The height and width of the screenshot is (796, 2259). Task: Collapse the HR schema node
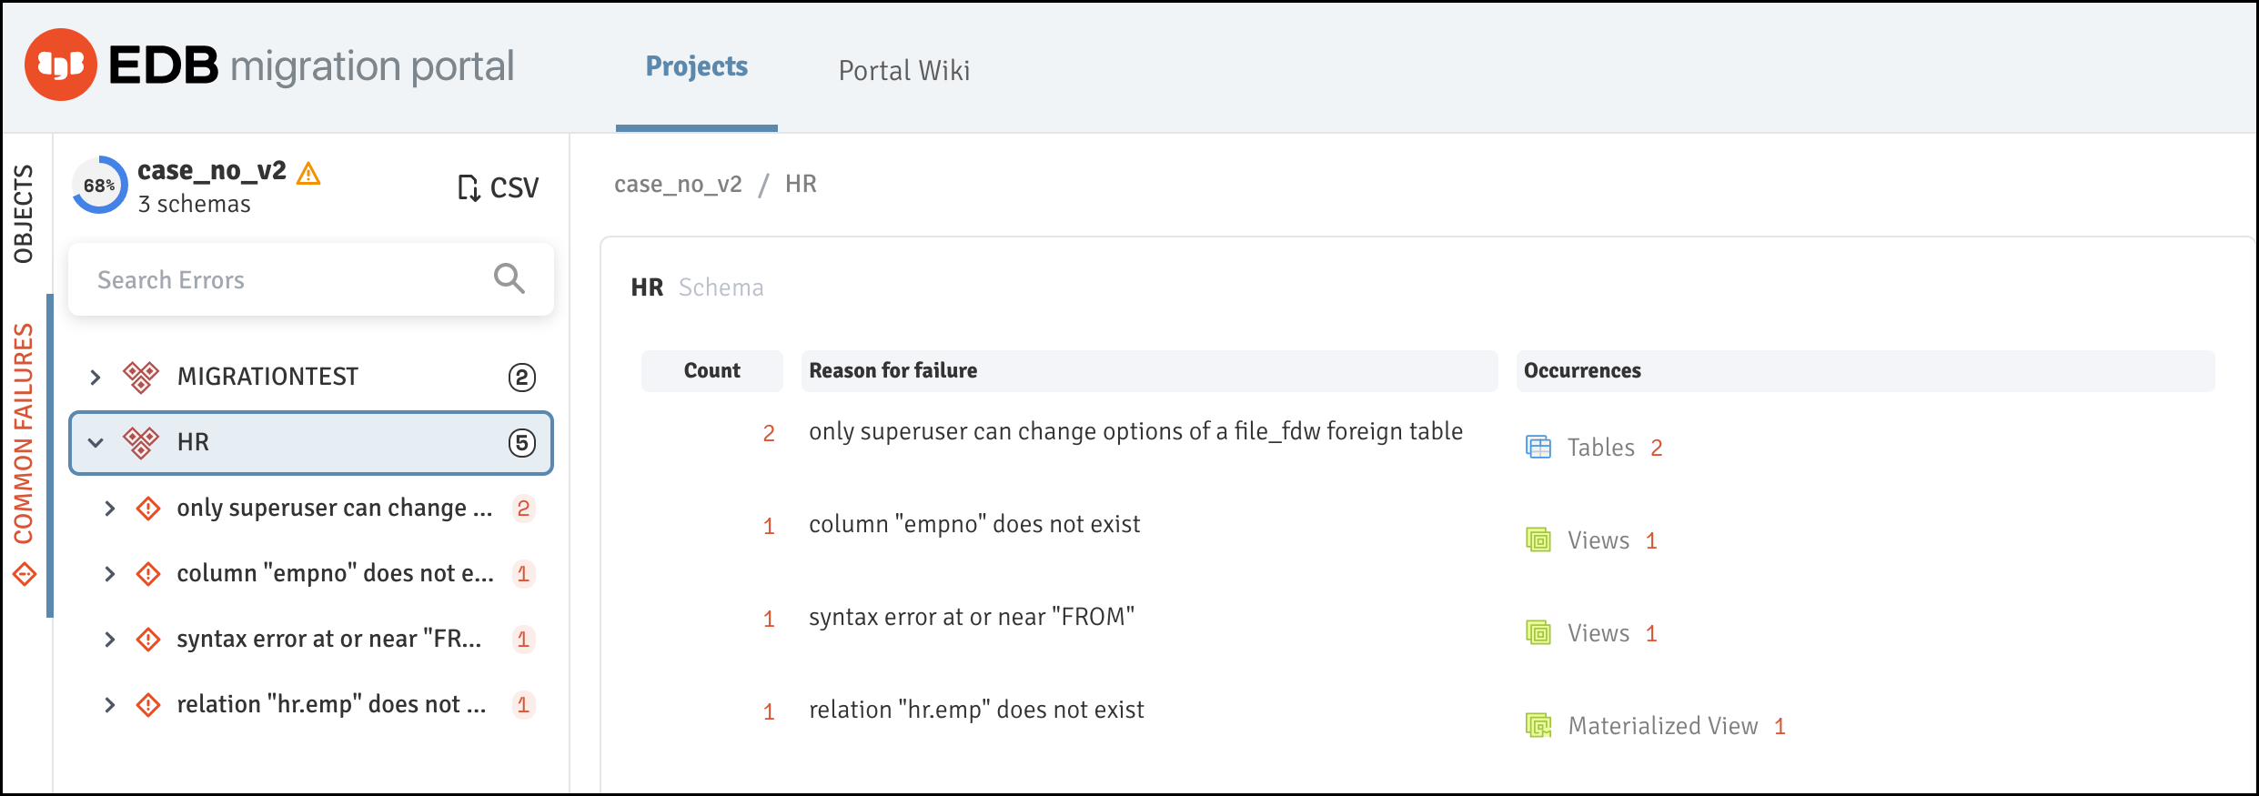click(x=96, y=443)
